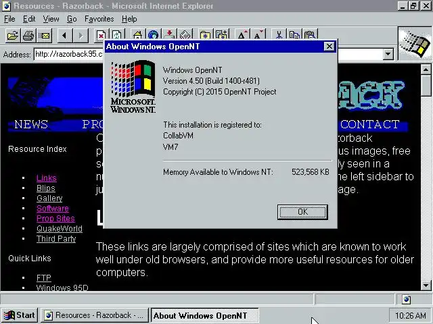Click the toolbar icon with red down arrow
Viewport: 433px width, 324px height.
tap(169, 34)
